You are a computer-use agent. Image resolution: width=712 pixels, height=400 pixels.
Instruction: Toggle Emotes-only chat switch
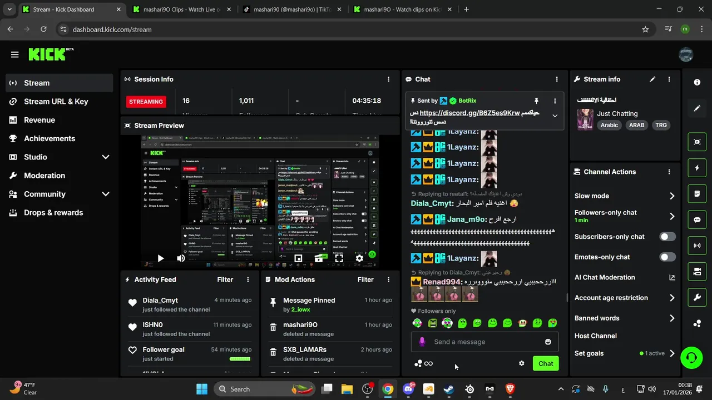(667, 257)
